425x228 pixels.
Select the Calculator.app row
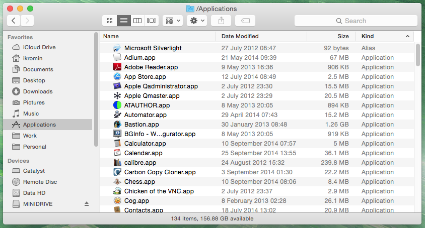pos(257,144)
